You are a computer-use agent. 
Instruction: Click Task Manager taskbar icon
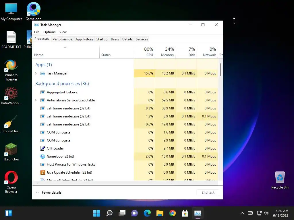pos(198,213)
